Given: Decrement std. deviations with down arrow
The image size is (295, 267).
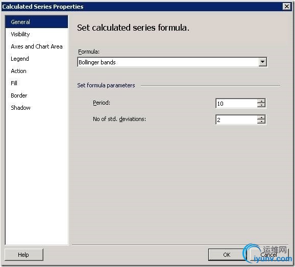Looking at the screenshot, I should coord(261,122).
